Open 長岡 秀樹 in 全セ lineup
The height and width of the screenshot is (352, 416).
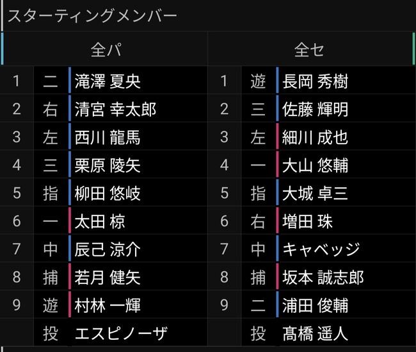[315, 81]
